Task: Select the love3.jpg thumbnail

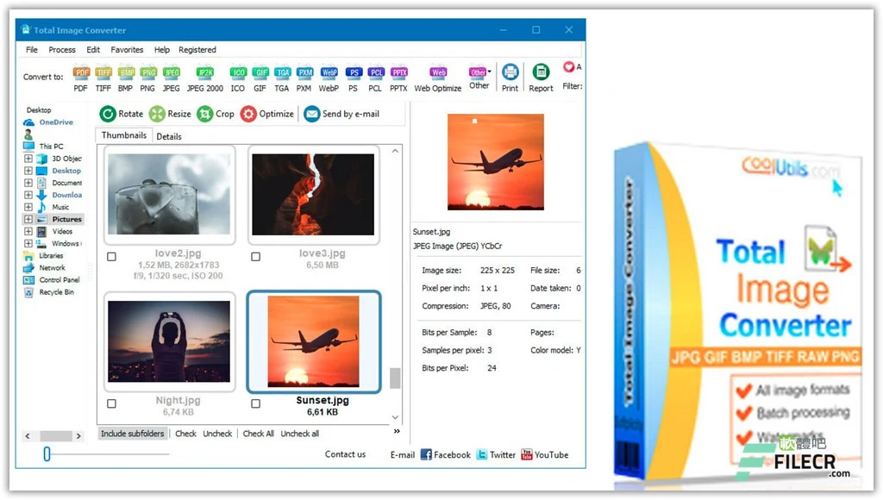Action: click(313, 195)
